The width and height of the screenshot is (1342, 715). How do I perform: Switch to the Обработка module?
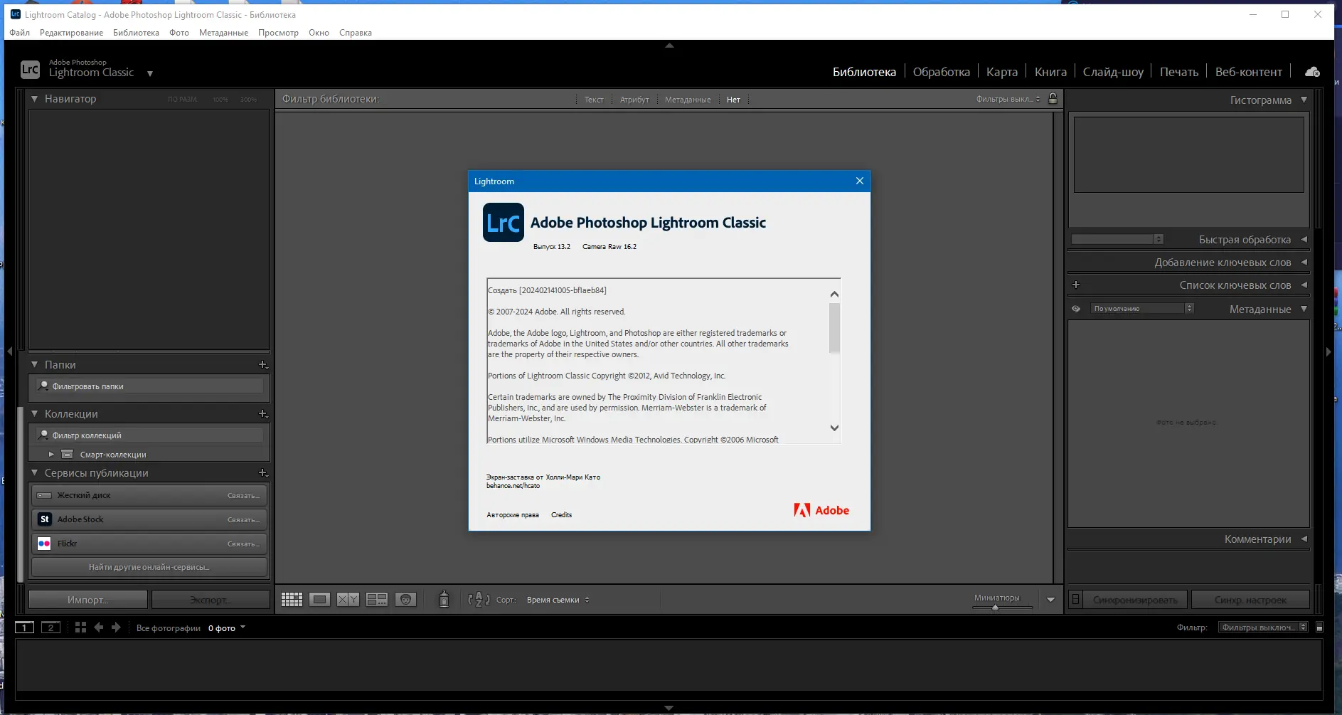pyautogui.click(x=942, y=71)
